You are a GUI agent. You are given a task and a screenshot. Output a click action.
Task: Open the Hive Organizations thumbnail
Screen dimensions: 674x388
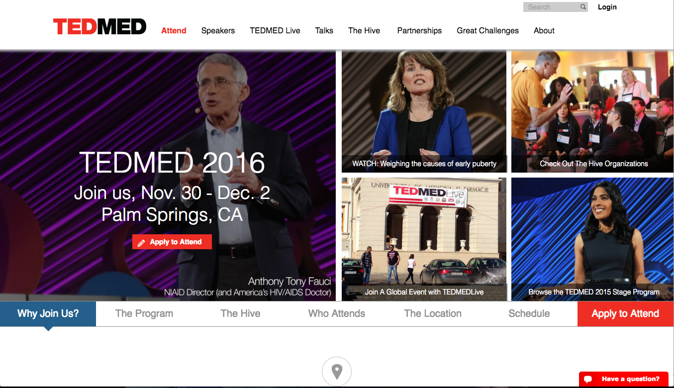click(x=592, y=111)
